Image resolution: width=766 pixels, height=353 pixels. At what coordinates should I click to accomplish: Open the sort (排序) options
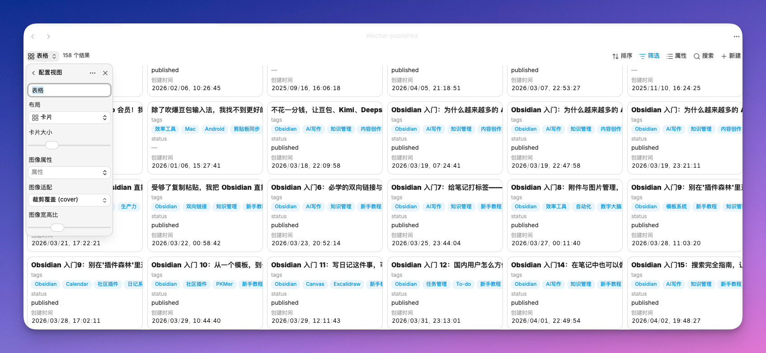tap(622, 56)
